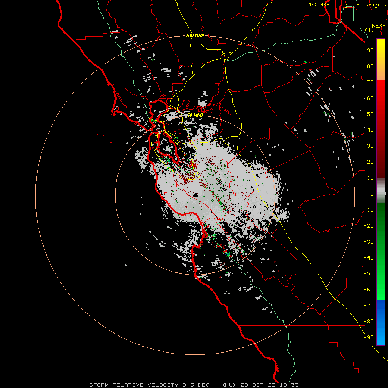Select the -90 value on velocity scale
The height and width of the screenshot is (388, 388).
(369, 337)
